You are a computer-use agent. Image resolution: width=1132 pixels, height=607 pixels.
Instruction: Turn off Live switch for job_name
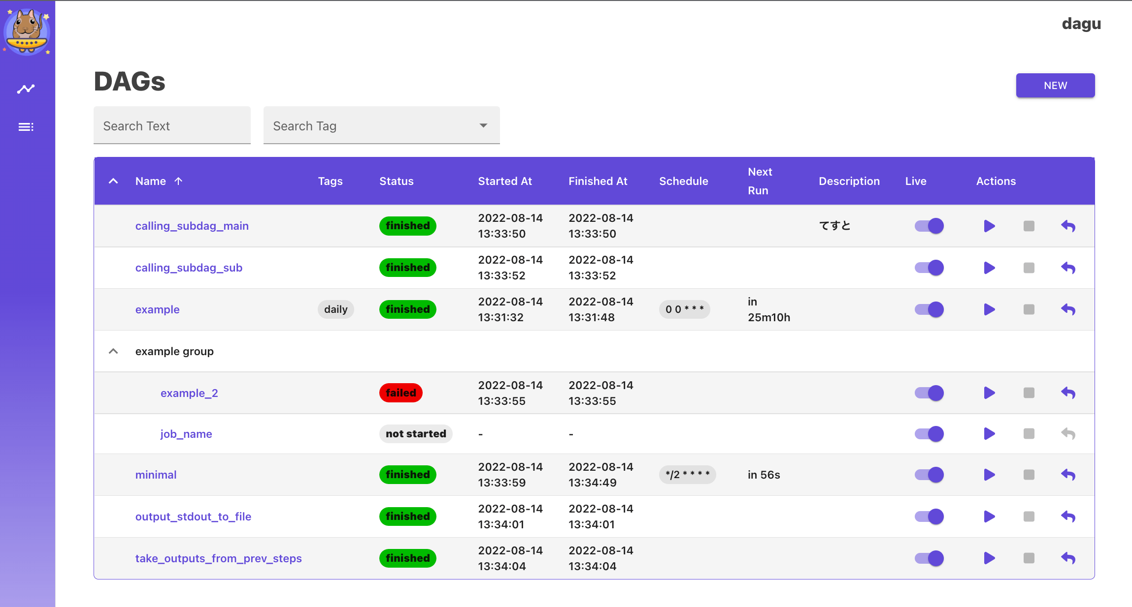pyautogui.click(x=929, y=434)
